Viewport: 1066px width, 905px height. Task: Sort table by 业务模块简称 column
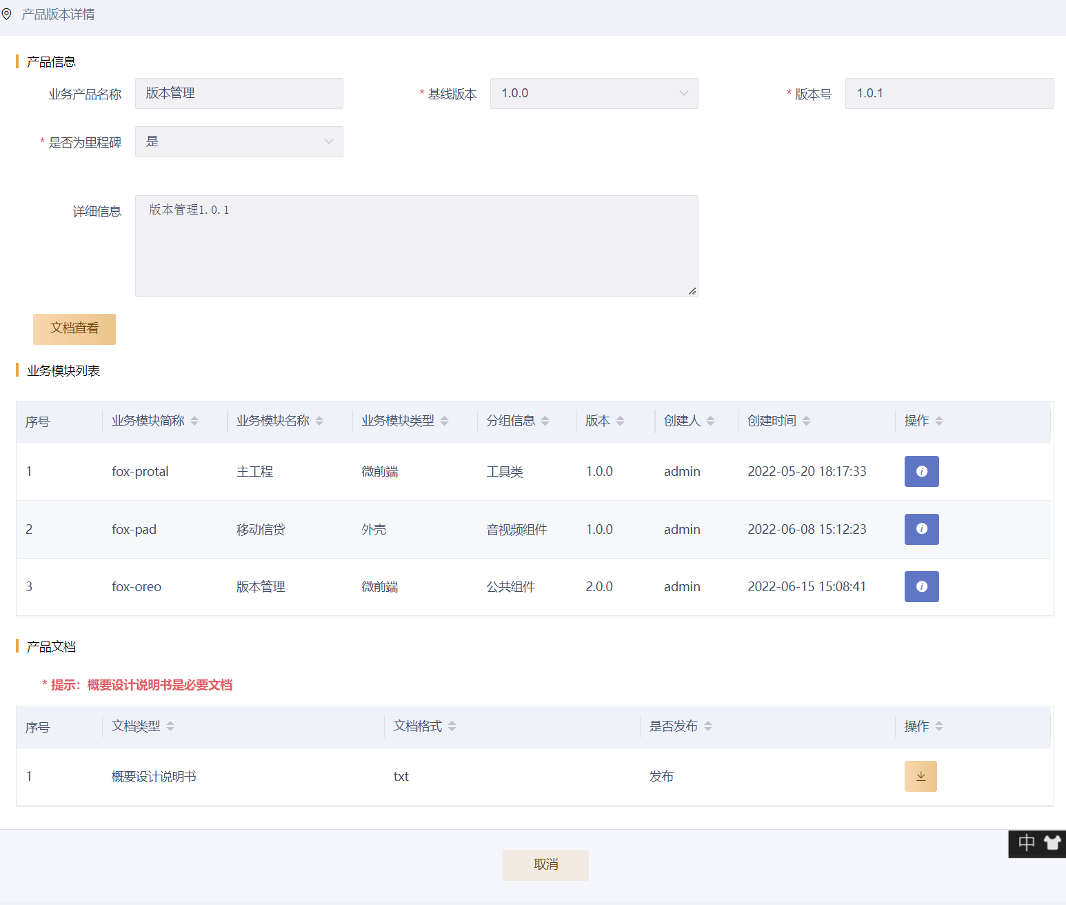(194, 421)
